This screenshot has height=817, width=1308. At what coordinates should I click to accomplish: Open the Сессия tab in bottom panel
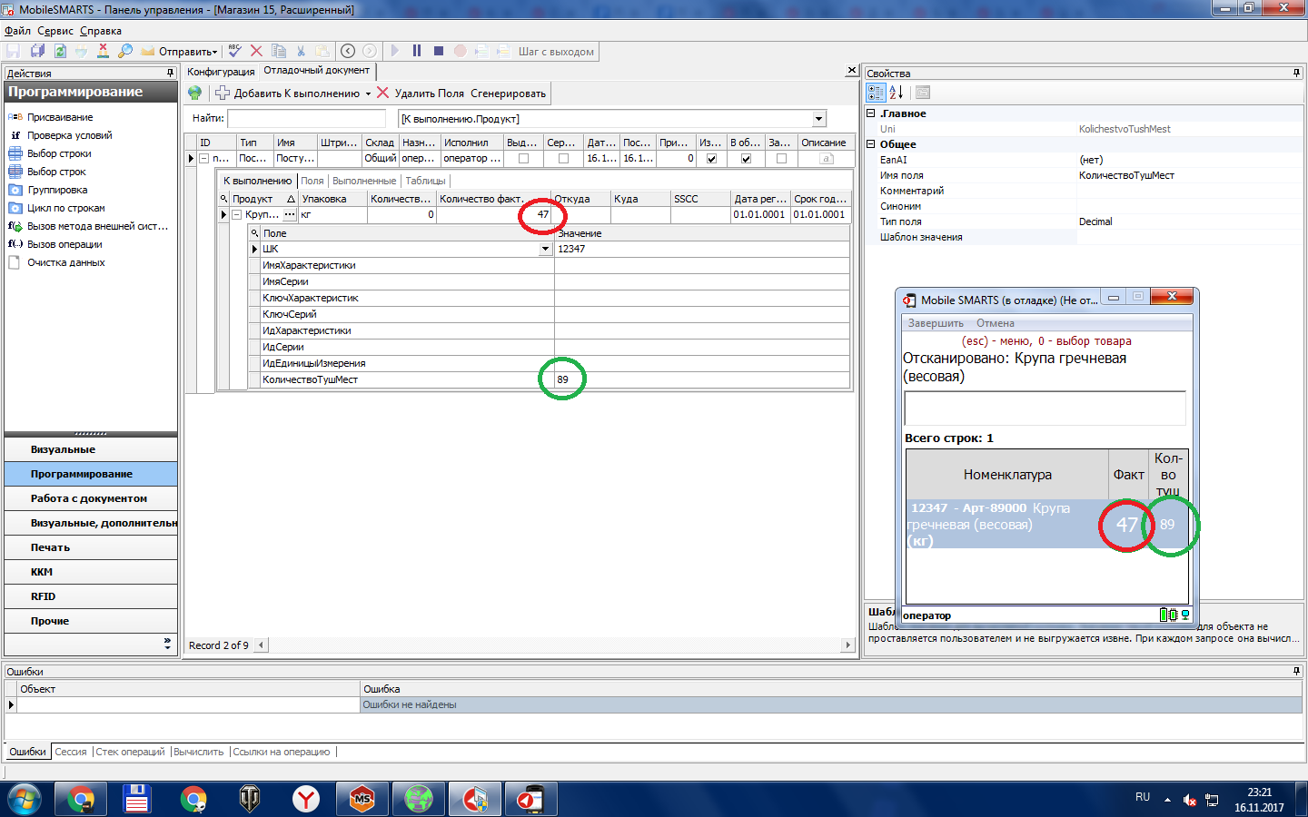(x=71, y=752)
